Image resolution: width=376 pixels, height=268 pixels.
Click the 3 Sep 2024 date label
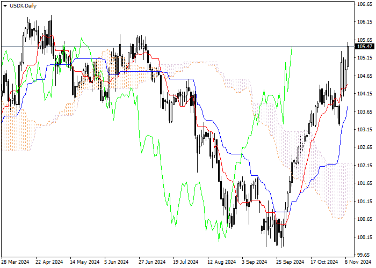[x=254, y=262]
